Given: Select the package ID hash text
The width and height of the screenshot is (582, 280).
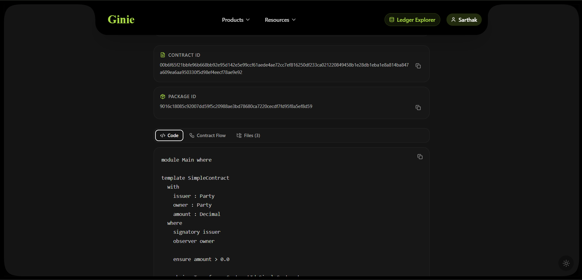Looking at the screenshot, I should (x=236, y=106).
